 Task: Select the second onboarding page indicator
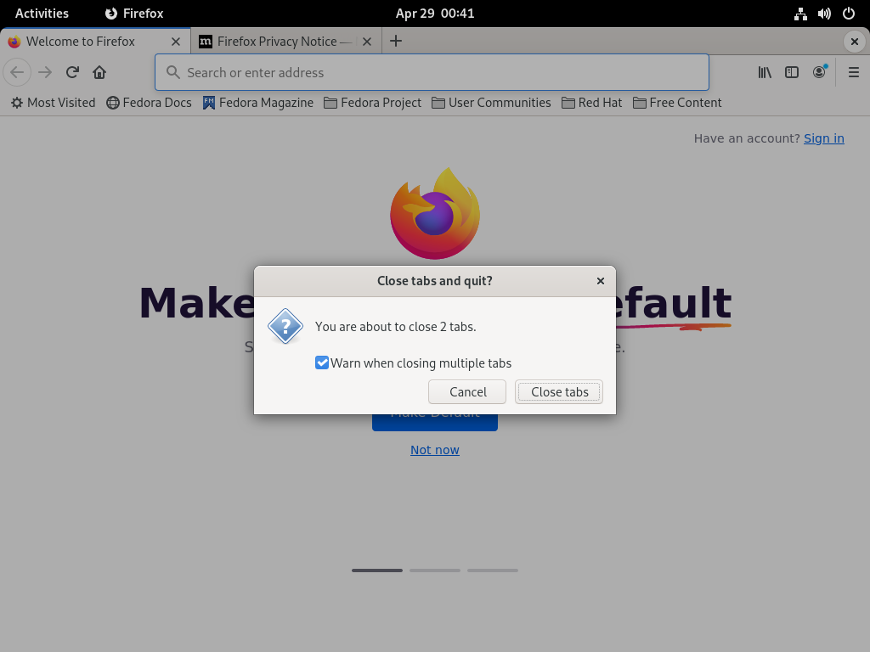435,570
